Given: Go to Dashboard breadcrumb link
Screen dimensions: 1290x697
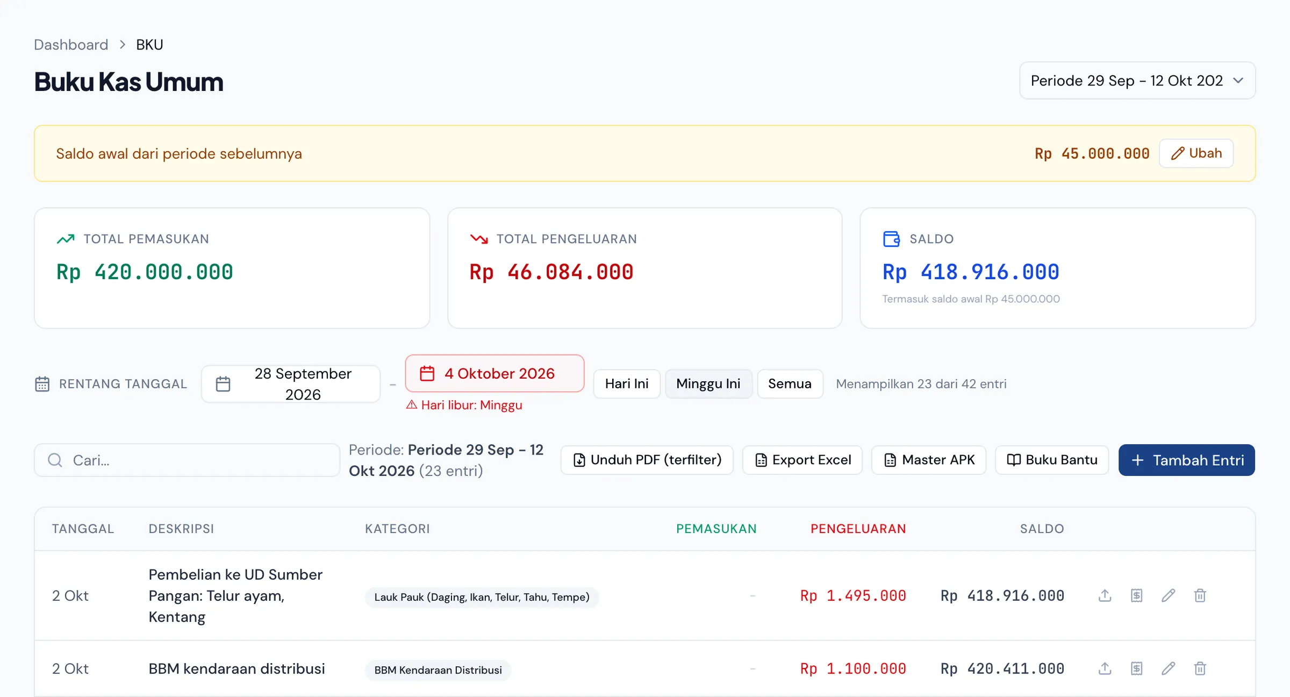Looking at the screenshot, I should (71, 45).
